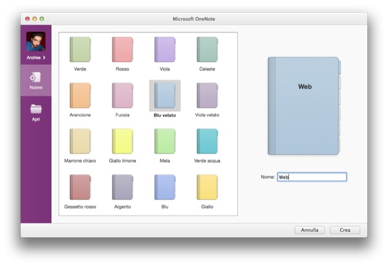Choose the Mela notebook icon

point(165,141)
